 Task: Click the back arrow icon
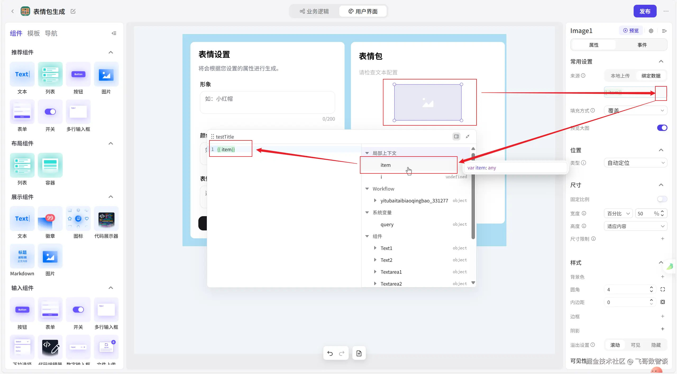pyautogui.click(x=12, y=11)
